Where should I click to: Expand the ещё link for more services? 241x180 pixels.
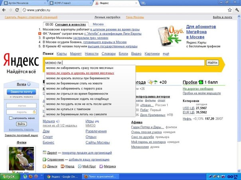tap(166, 54)
